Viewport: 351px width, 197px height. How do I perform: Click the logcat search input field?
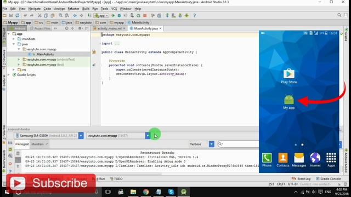(239, 144)
